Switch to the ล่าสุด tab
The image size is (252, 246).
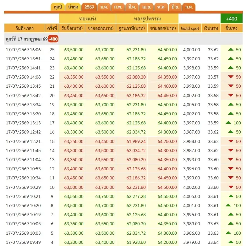coord(73,7)
